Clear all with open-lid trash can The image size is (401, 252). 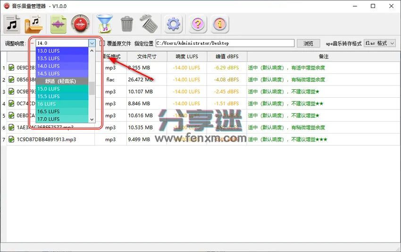pos(149,24)
